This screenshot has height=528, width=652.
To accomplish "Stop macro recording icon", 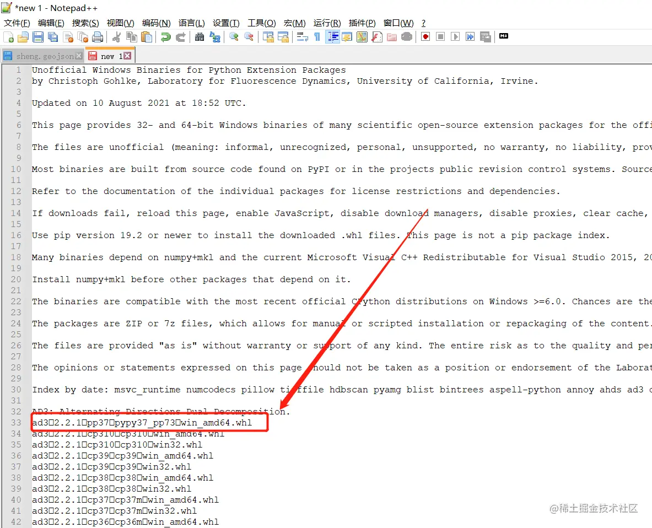I will [x=440, y=37].
